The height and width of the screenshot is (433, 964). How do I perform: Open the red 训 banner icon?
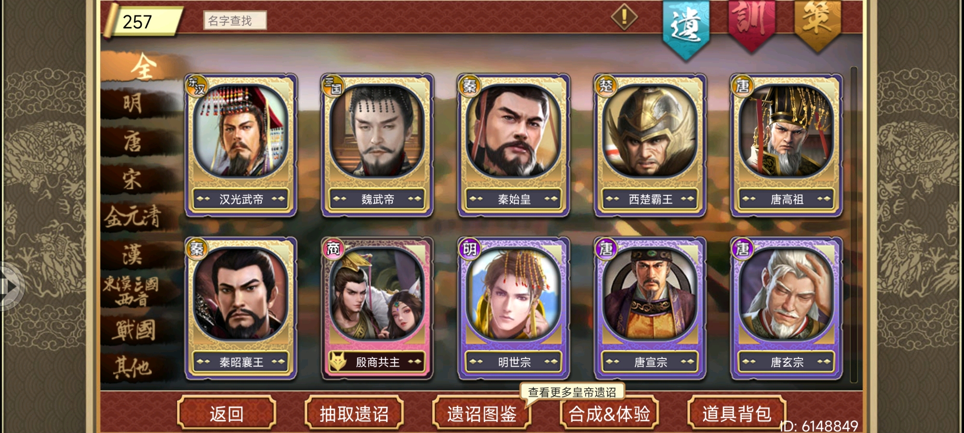752,24
